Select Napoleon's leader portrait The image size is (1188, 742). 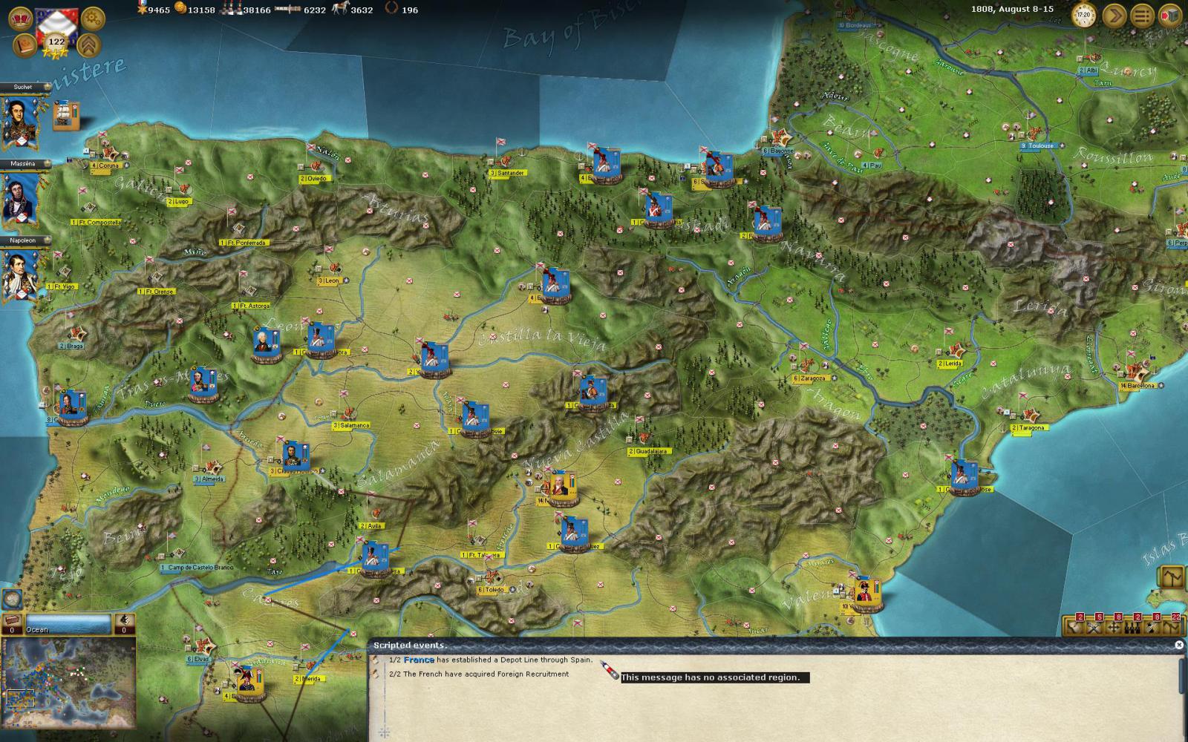pos(21,276)
